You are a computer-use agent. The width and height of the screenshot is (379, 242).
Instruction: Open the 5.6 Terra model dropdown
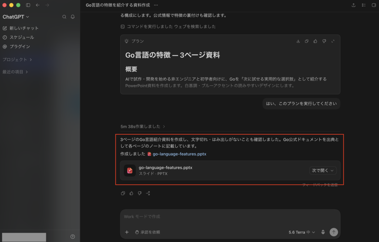pyautogui.click(x=302, y=232)
